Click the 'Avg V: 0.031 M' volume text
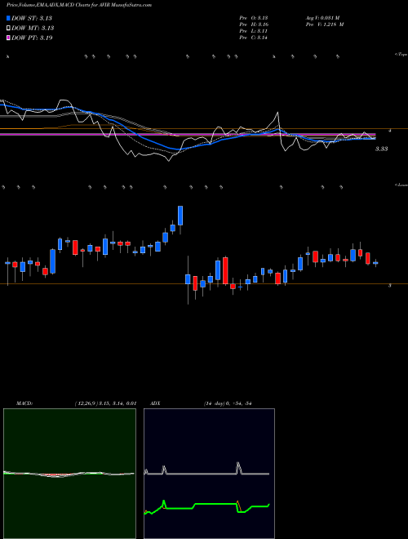408x539 pixels. coord(322,17)
